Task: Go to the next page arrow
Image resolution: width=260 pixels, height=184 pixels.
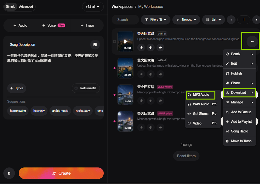Action: click(256, 20)
